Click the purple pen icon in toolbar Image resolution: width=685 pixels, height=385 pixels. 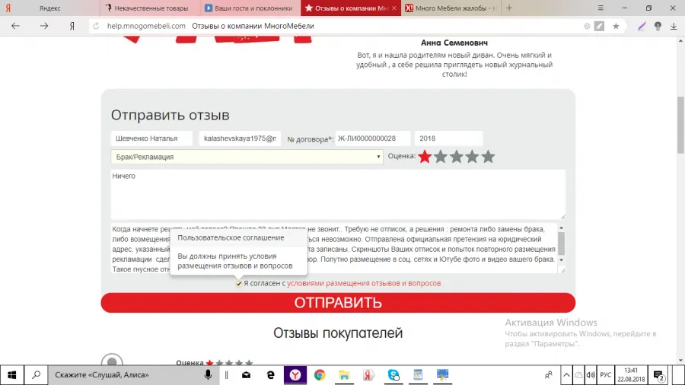click(x=642, y=26)
